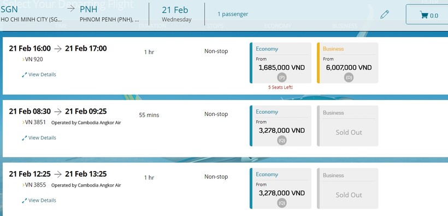Select Economy 3,278,000 VND fare for VN 3855

tap(281, 189)
